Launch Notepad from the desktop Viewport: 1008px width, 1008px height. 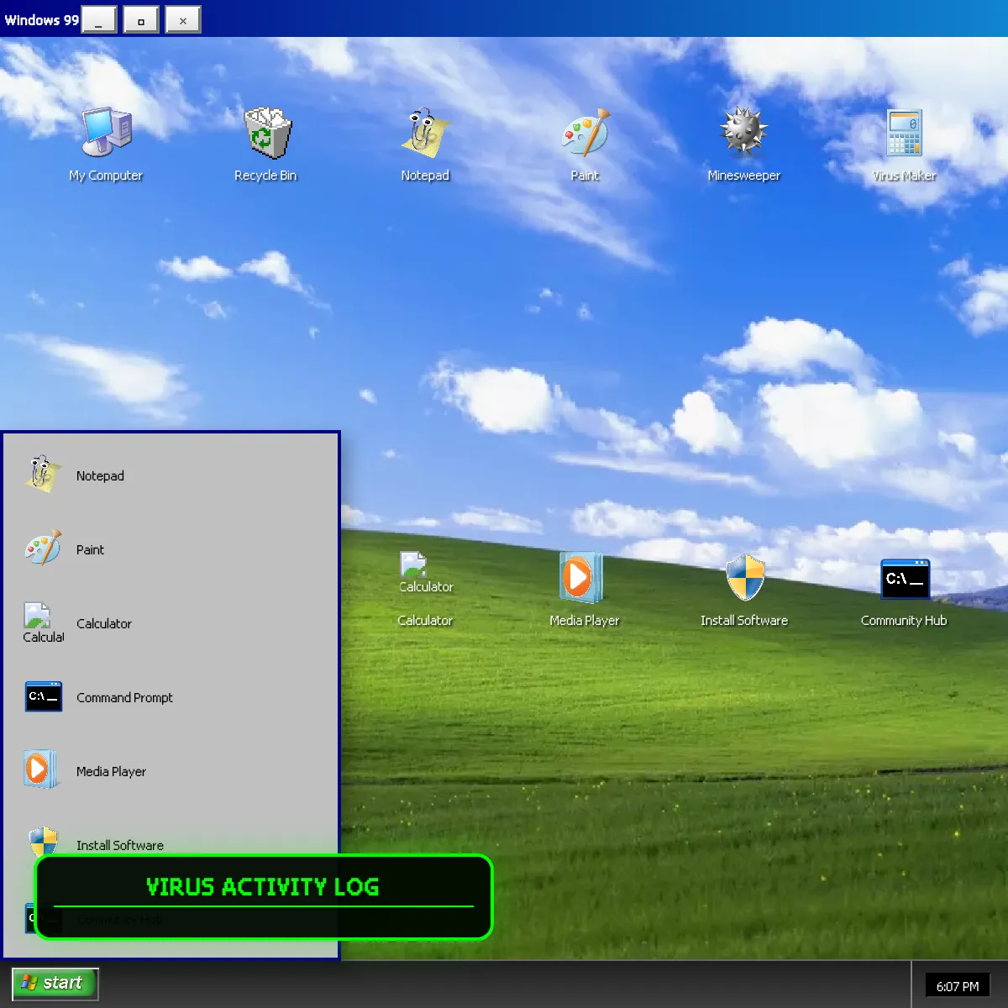pyautogui.click(x=425, y=144)
